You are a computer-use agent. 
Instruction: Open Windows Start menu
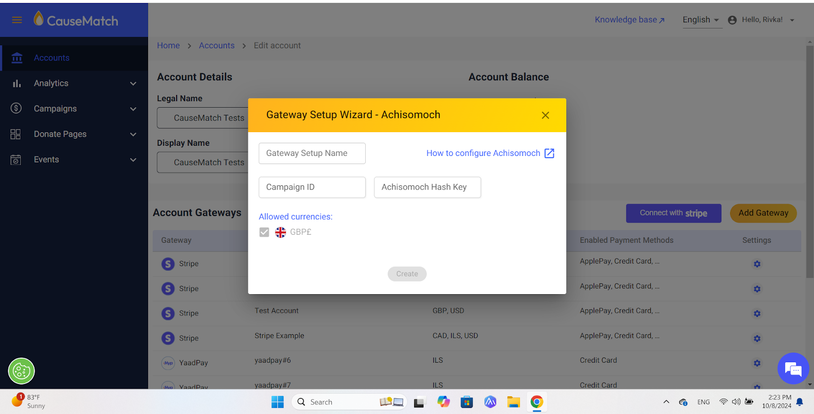(x=277, y=402)
